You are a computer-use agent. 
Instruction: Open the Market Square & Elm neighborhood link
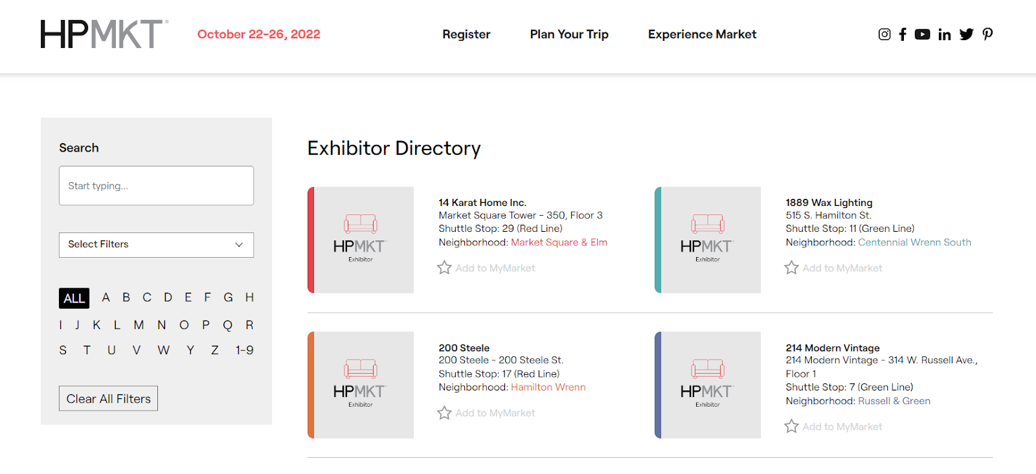(559, 242)
